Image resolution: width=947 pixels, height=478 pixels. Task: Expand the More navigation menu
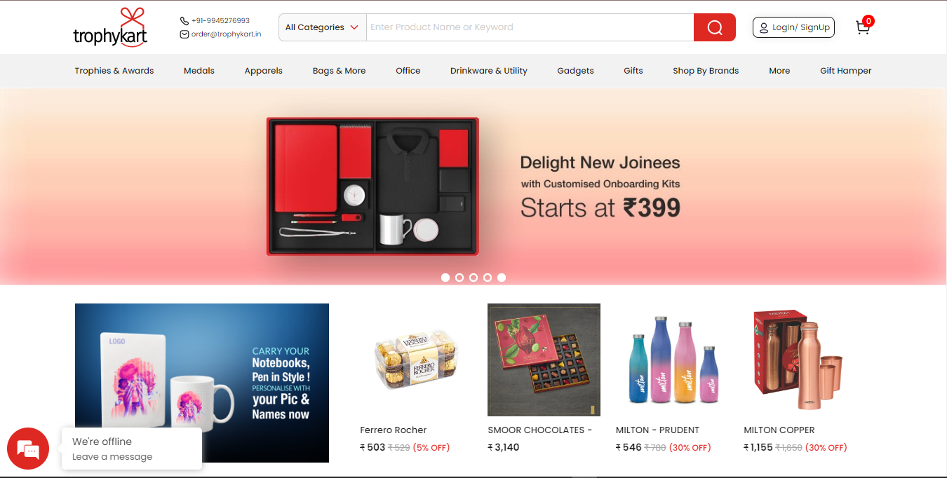[x=779, y=71]
